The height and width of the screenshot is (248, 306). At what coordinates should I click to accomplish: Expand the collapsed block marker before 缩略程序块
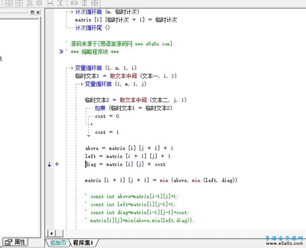coord(61,51)
